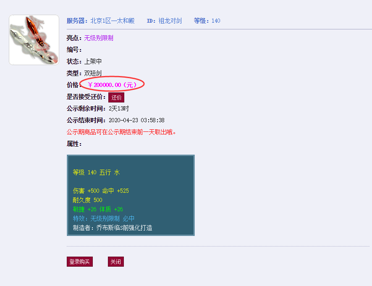This screenshot has width=372, height=286.
Task: Click the item ID 祖龙对剑
Action: click(x=170, y=21)
